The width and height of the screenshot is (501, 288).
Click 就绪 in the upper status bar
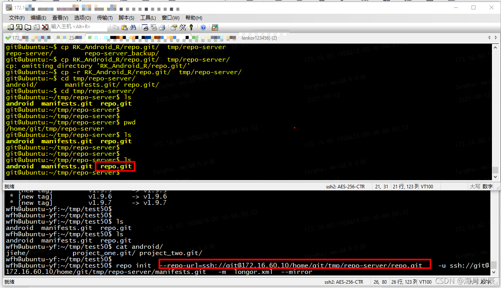(x=9, y=187)
